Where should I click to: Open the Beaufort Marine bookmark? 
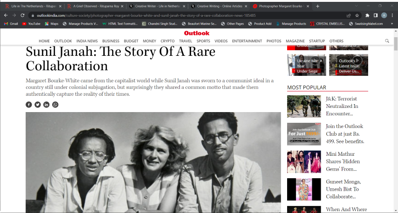199,24
